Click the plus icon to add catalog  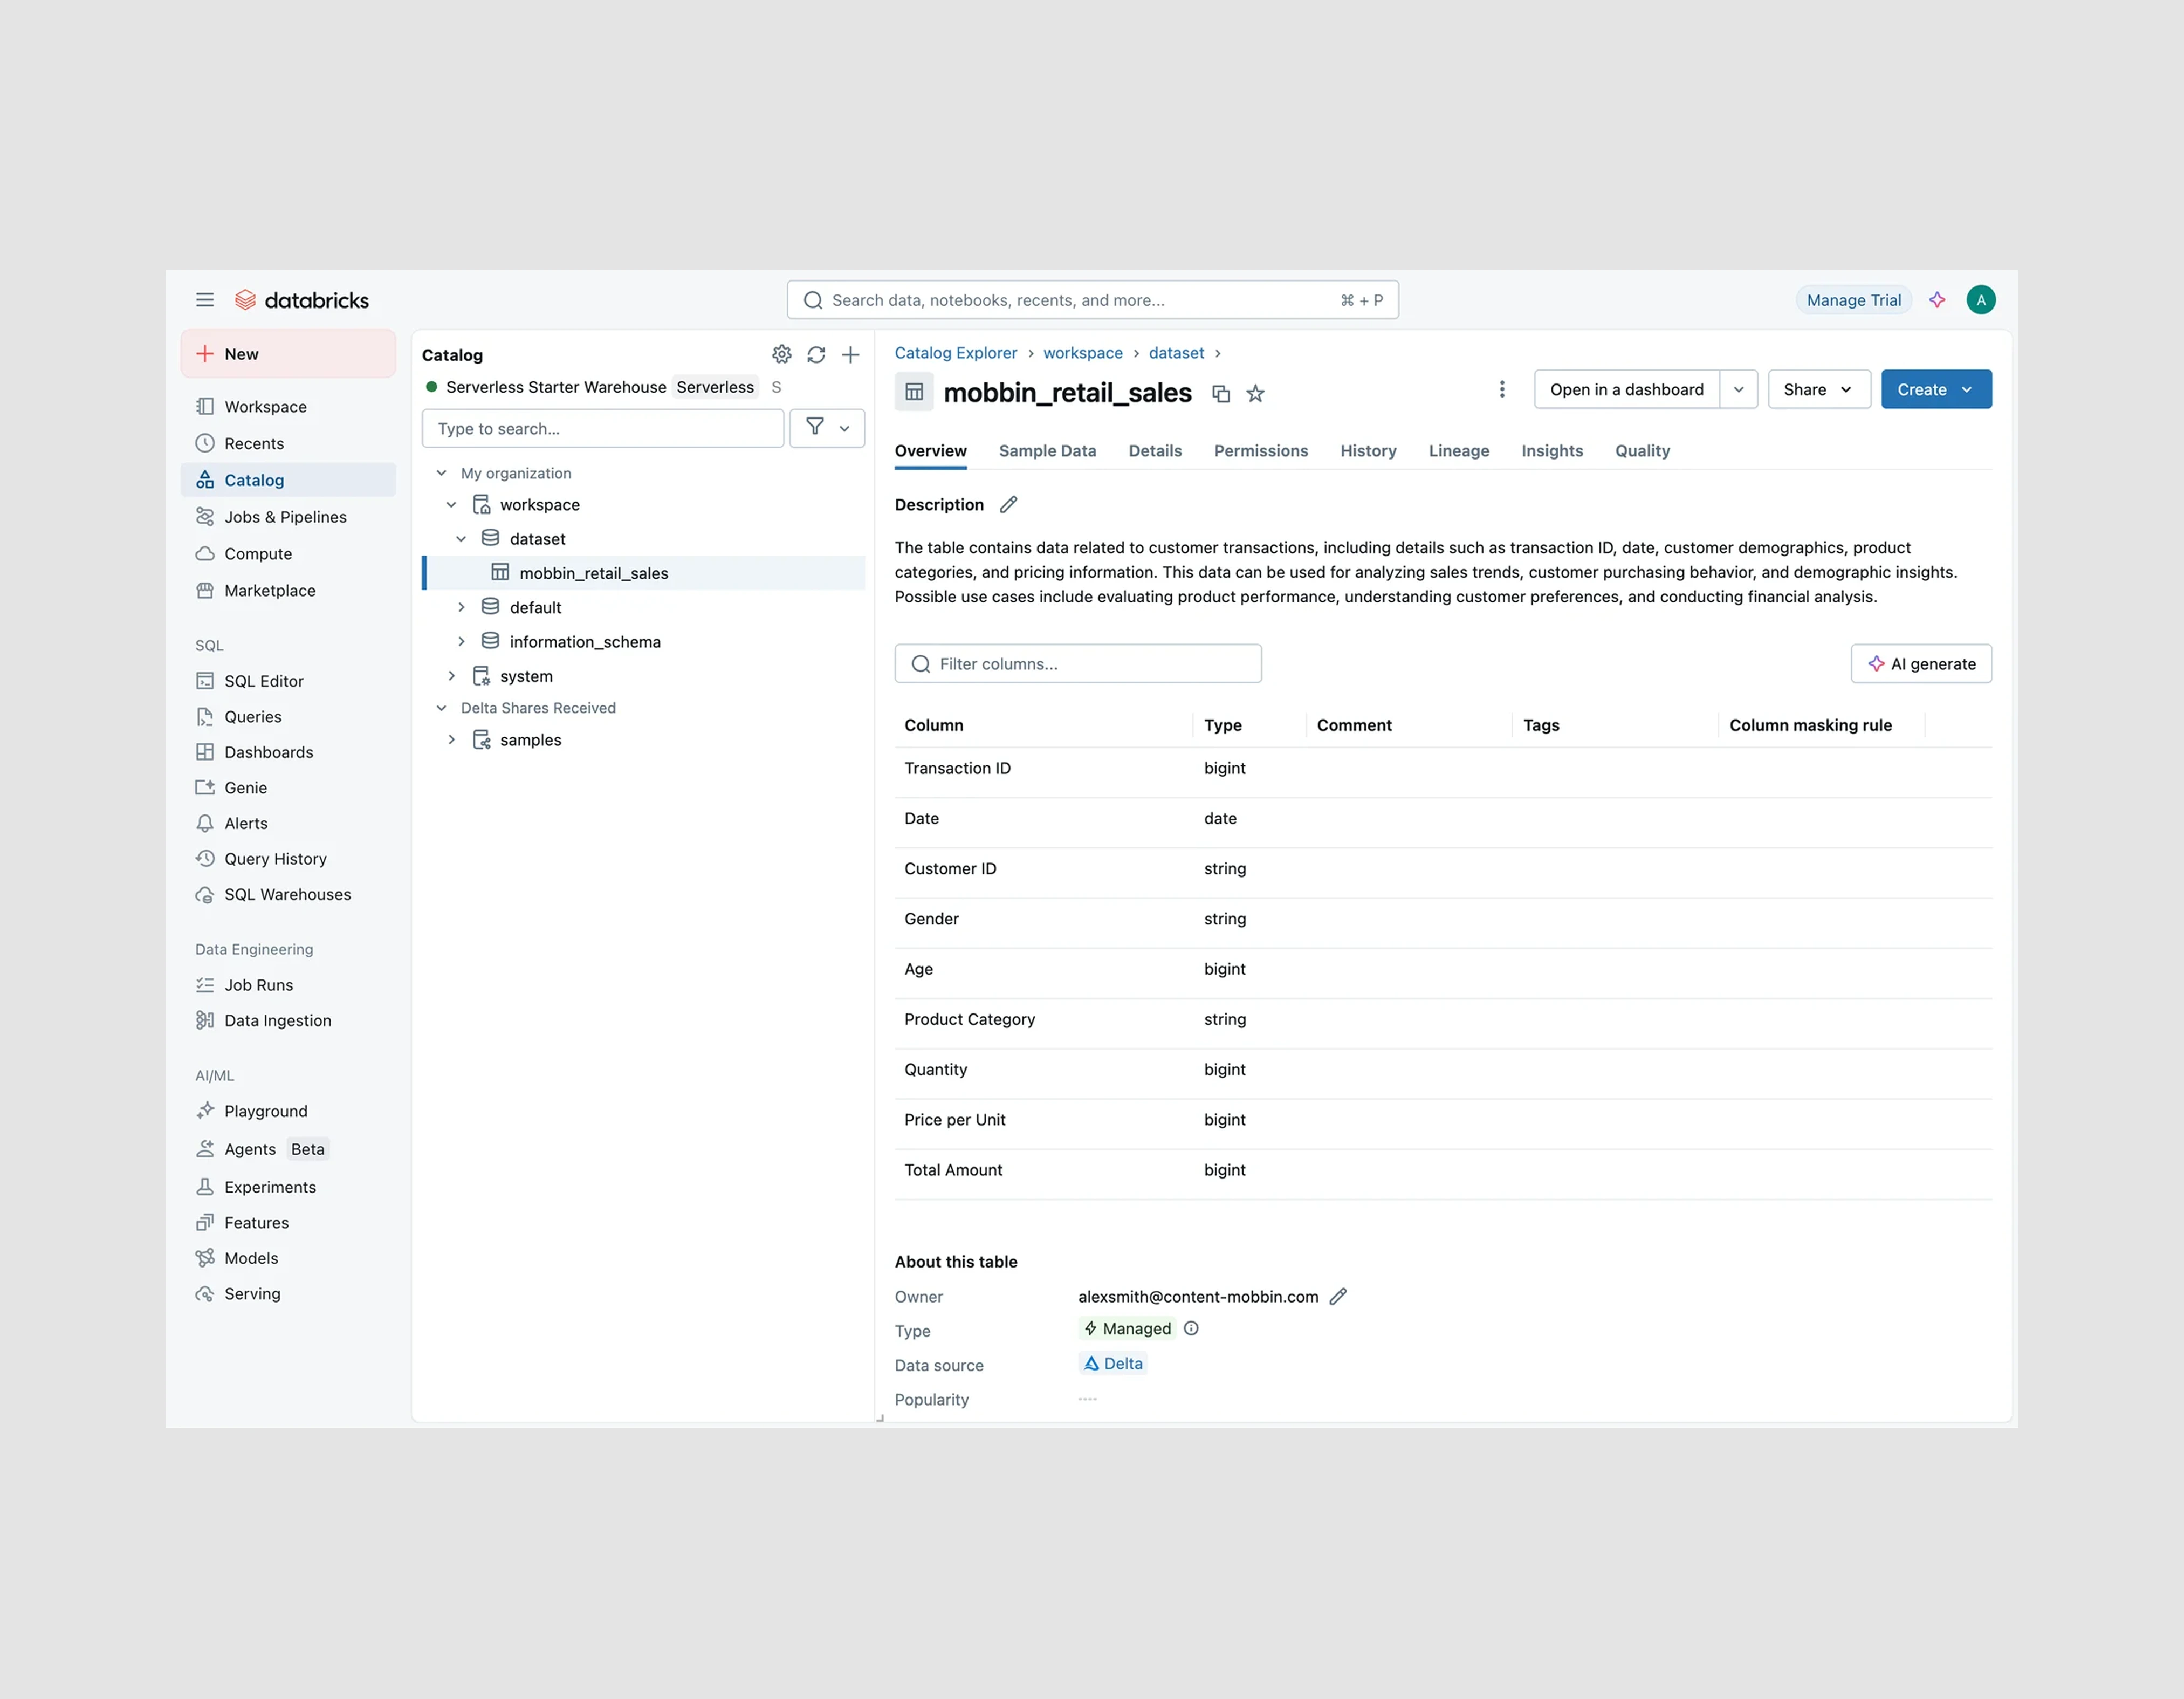[x=850, y=354]
